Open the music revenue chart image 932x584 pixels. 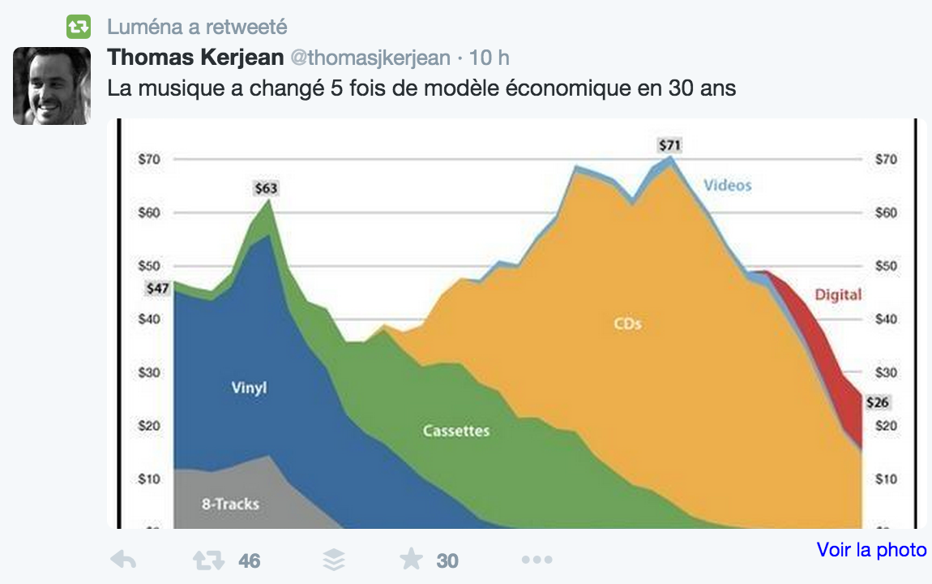516,324
